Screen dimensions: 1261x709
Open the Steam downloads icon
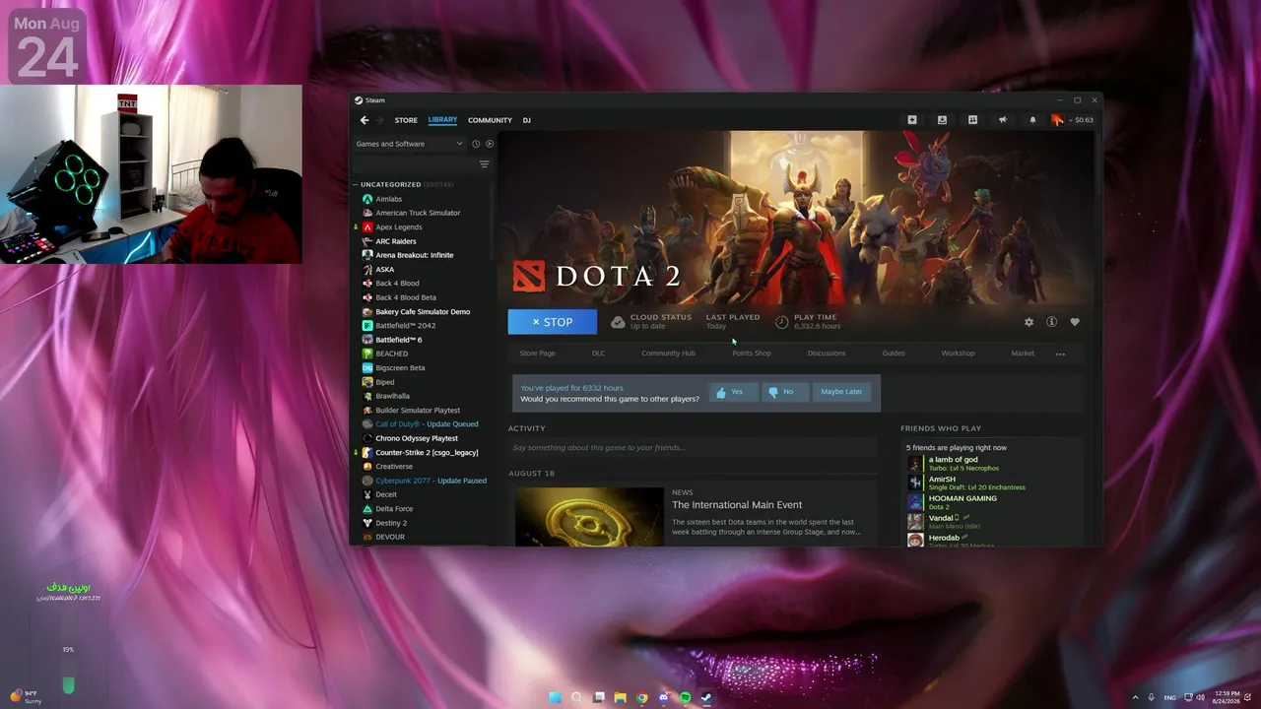tap(942, 120)
